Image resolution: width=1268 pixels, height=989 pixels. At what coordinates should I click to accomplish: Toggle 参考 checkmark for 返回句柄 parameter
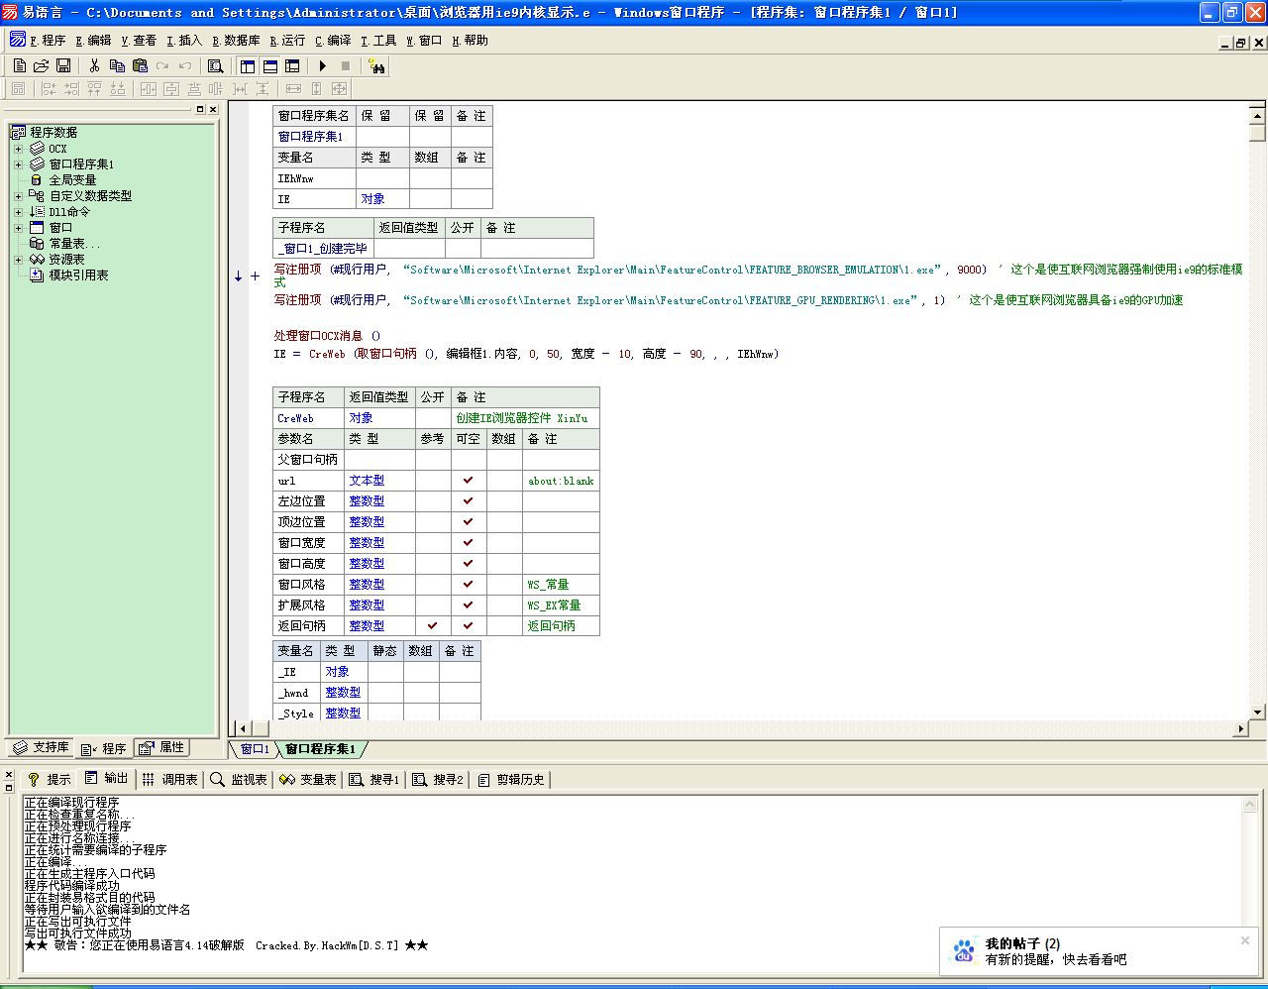pos(432,625)
